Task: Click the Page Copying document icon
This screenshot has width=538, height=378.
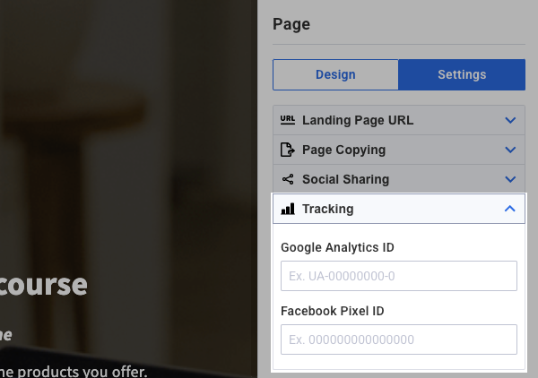Action: pos(288,150)
